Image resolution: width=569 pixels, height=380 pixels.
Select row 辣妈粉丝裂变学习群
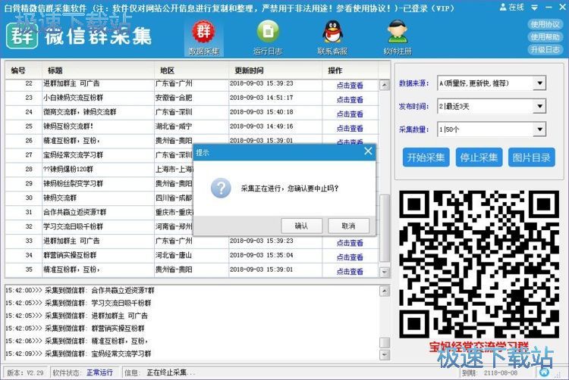tap(99, 183)
